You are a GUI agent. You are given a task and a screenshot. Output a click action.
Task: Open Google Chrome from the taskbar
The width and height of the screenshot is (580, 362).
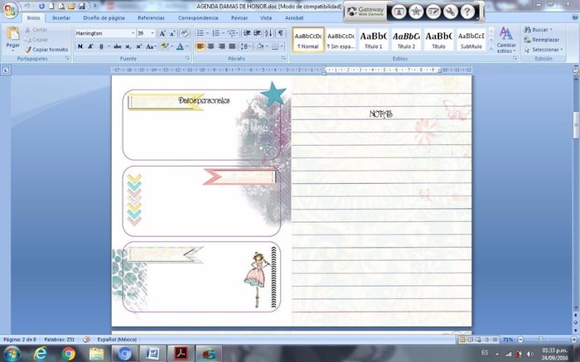click(x=69, y=355)
